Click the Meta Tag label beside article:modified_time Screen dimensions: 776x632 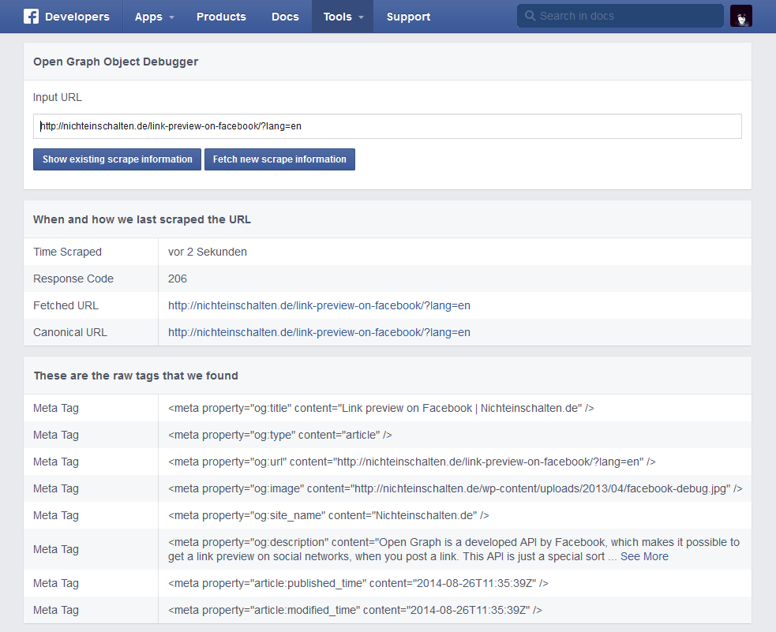(56, 610)
